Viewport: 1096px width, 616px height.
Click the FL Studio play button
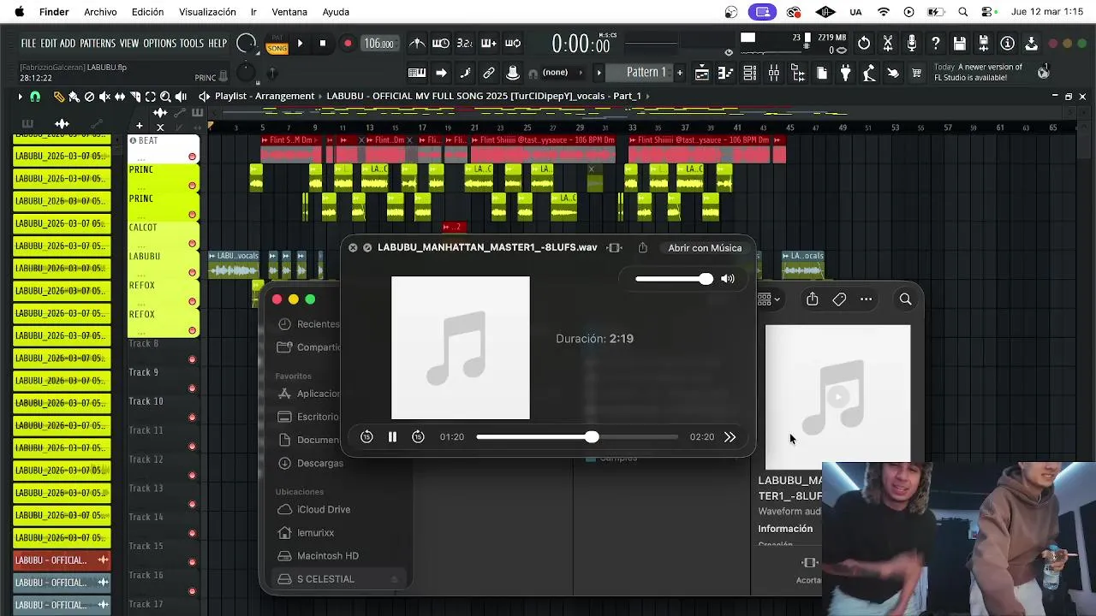[300, 44]
